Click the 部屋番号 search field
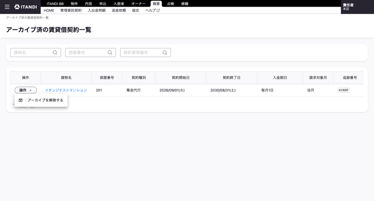The image size is (374, 201). point(90,52)
